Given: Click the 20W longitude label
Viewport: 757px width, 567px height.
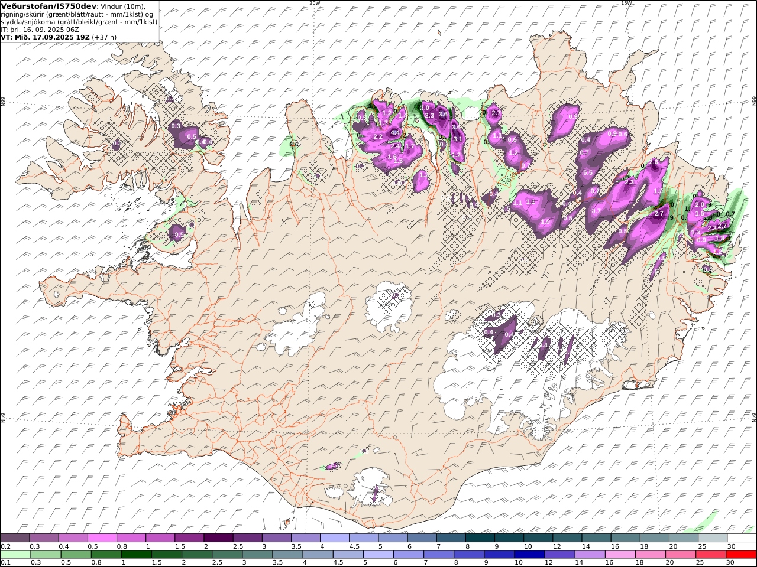Looking at the screenshot, I should [315, 3].
